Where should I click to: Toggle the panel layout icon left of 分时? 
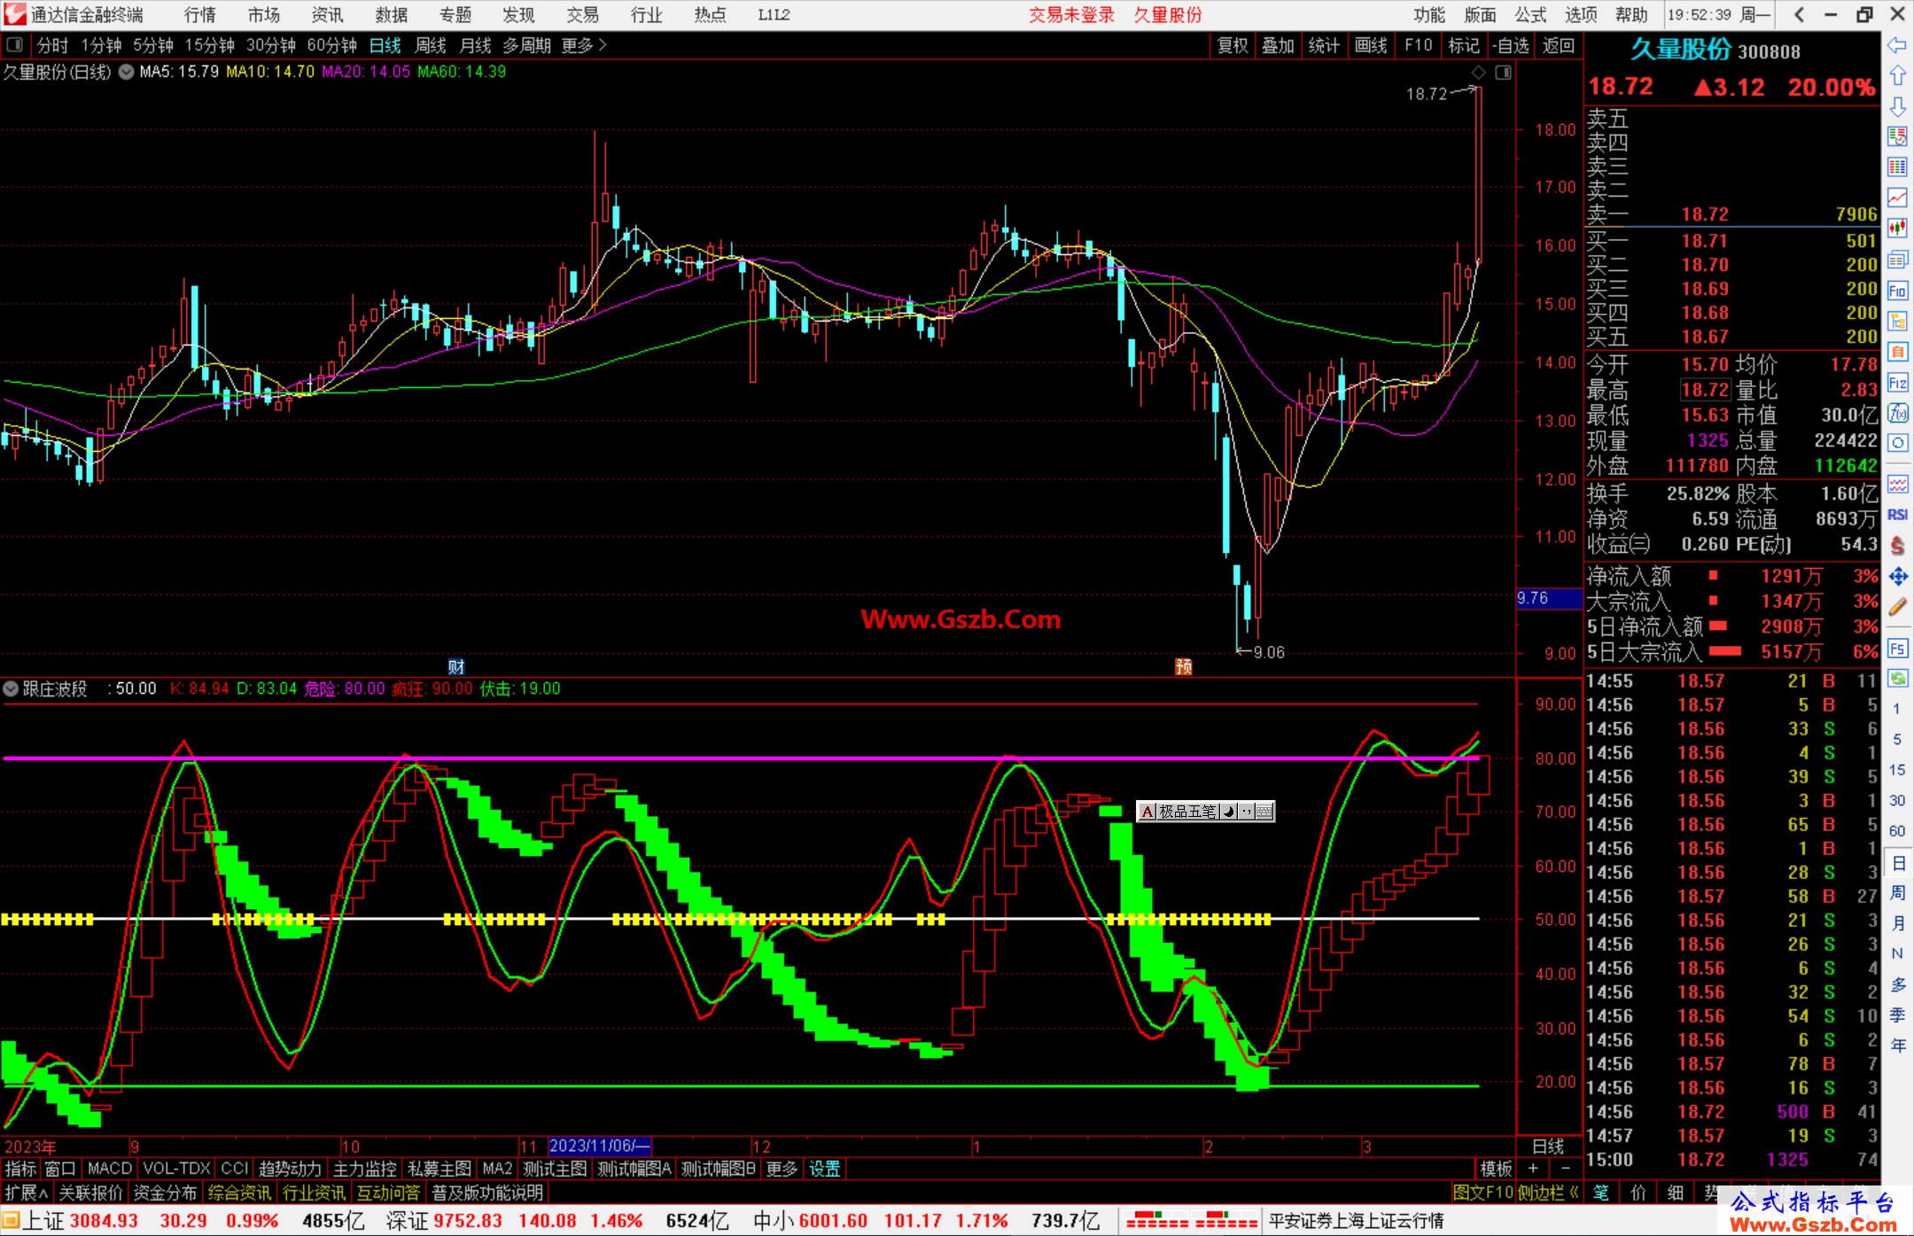click(14, 45)
